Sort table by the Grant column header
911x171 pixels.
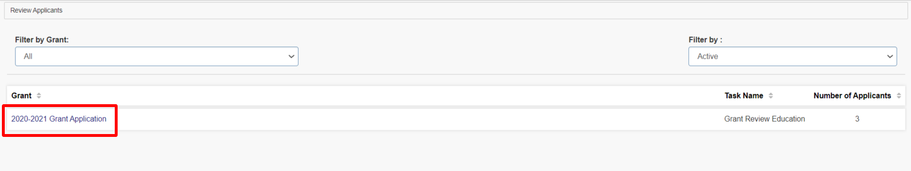tap(21, 96)
